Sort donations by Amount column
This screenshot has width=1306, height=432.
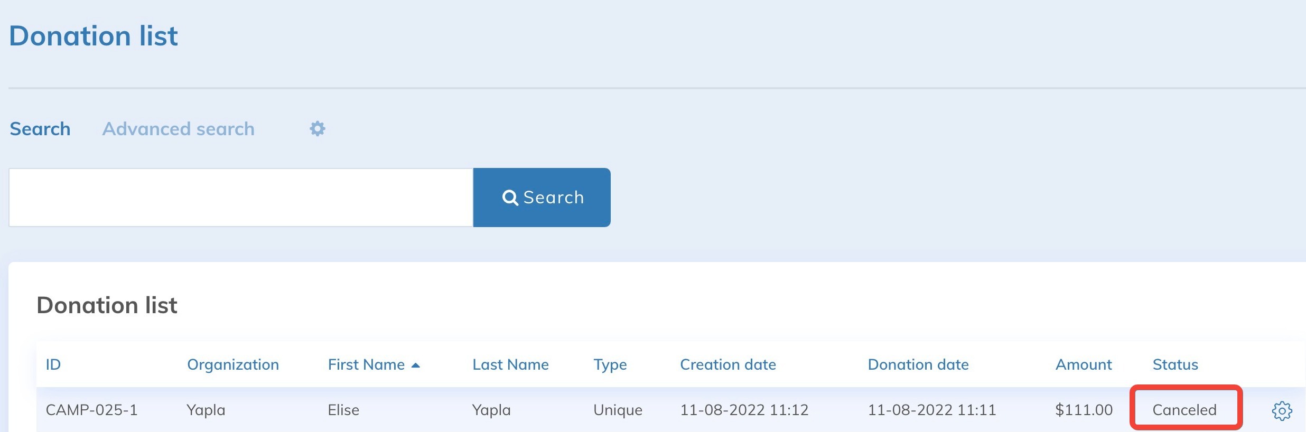pyautogui.click(x=1083, y=364)
